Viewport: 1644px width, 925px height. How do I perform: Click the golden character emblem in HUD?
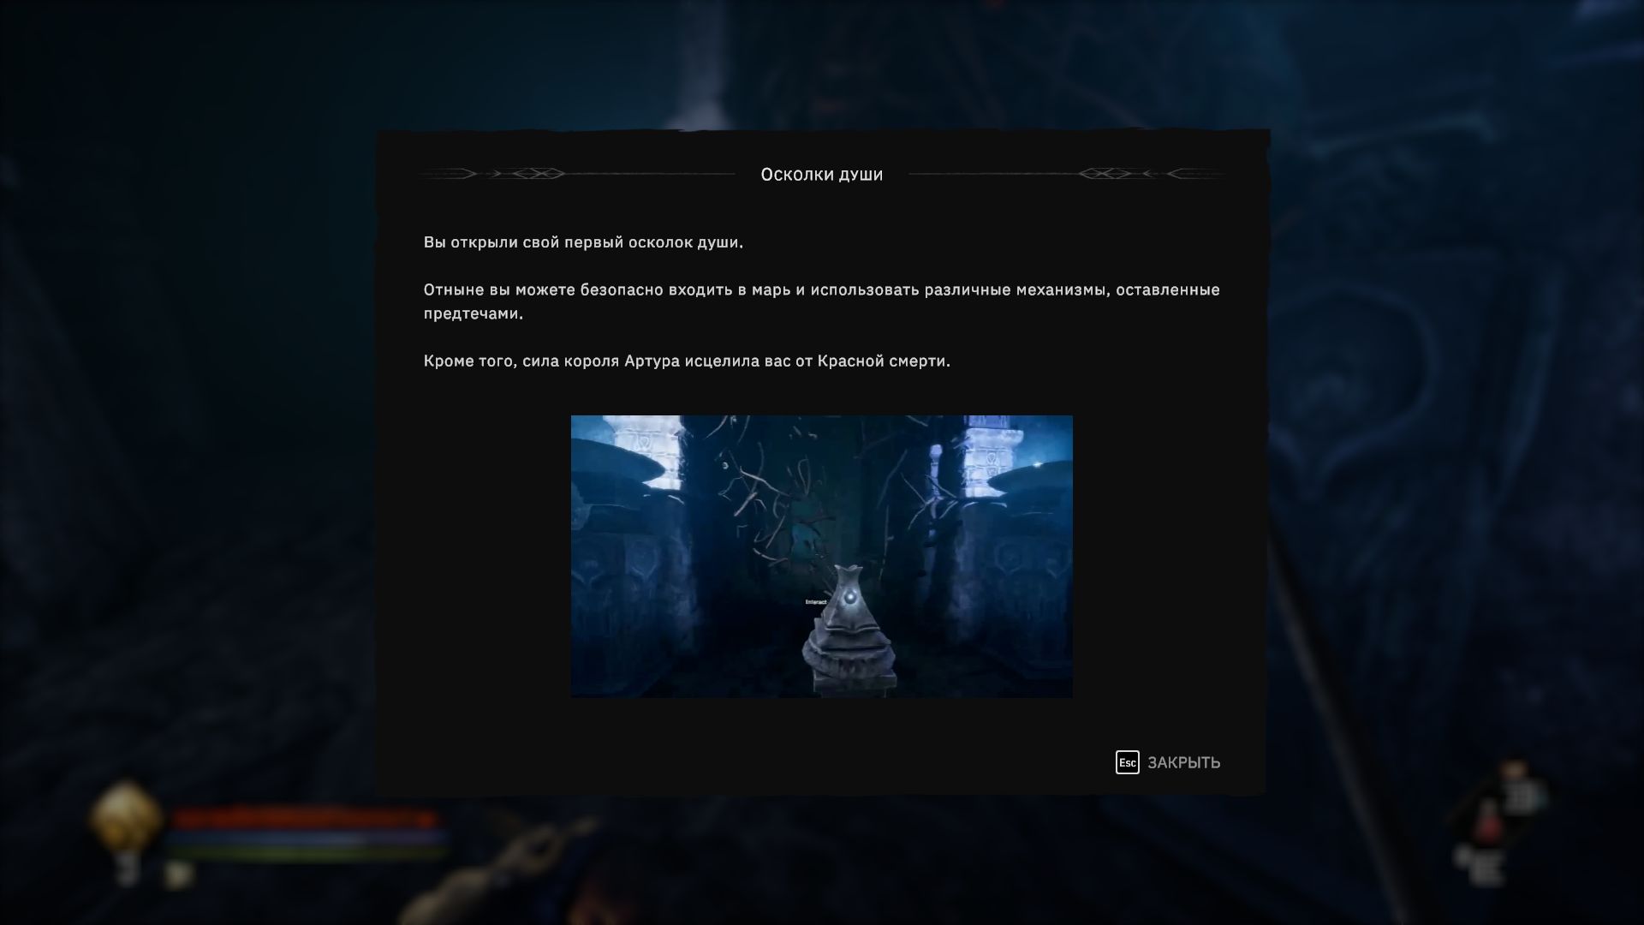click(126, 815)
